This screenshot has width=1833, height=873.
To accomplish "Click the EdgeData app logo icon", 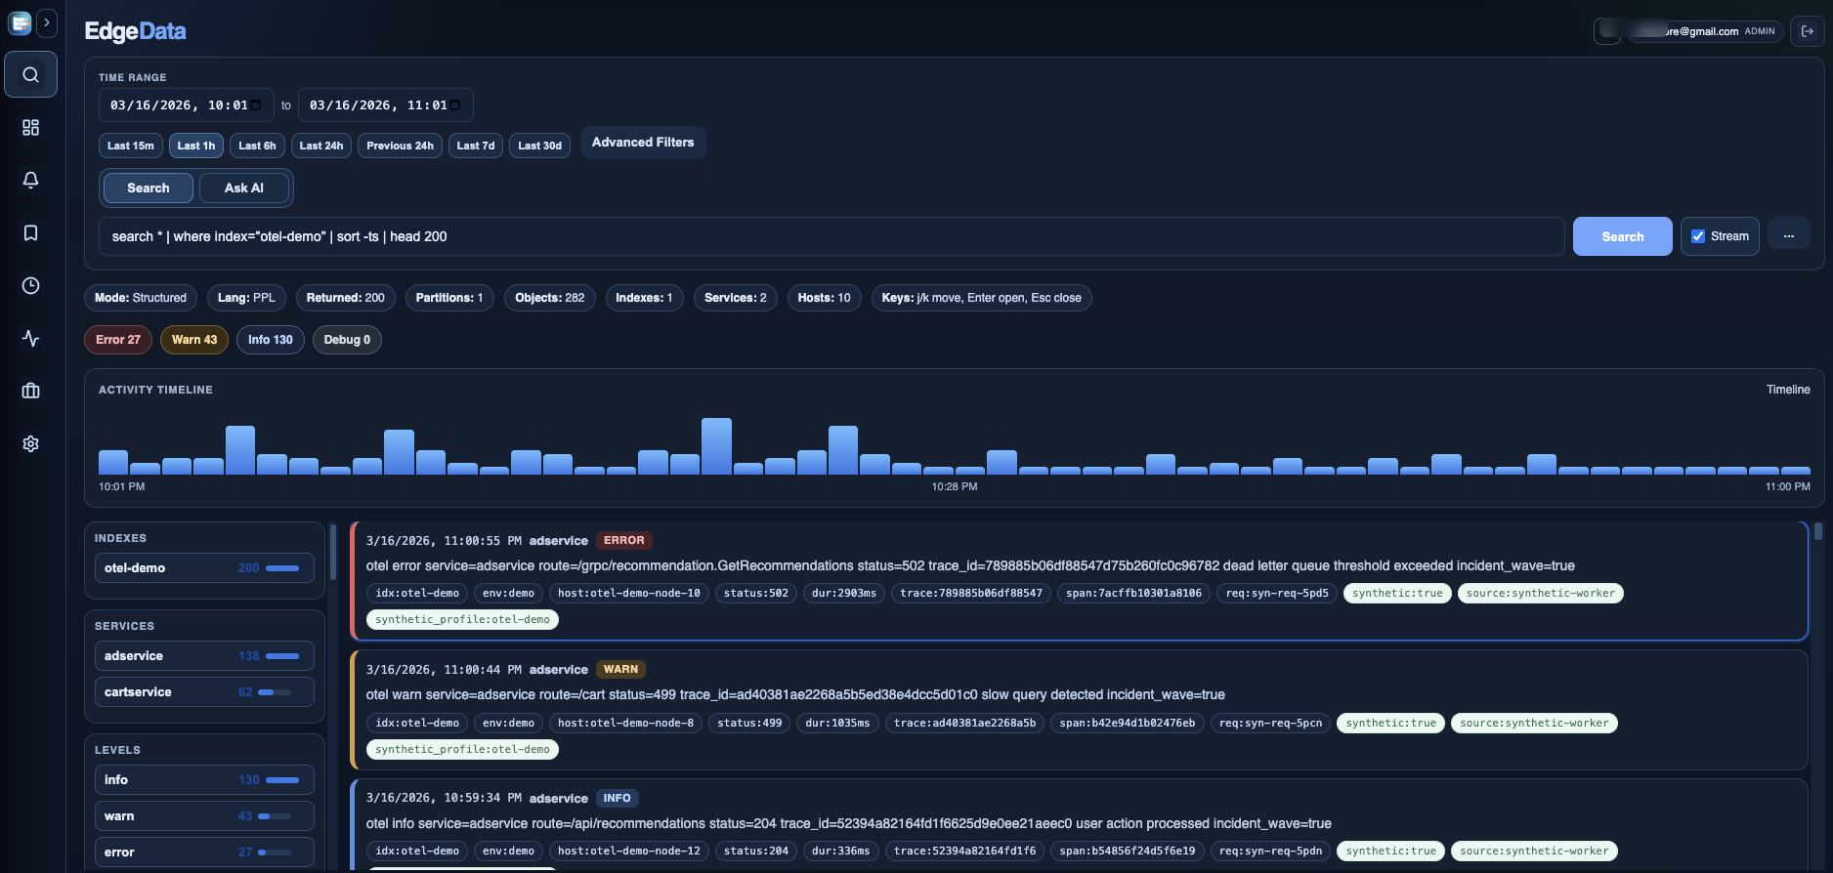I will 20,22.
